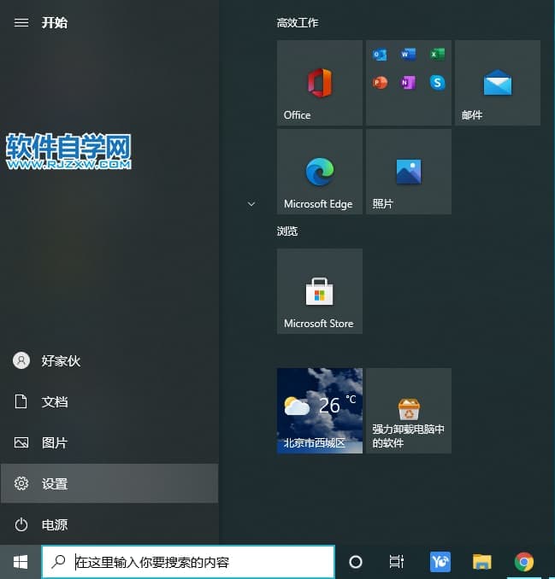The image size is (555, 579).
Task: Open the Office tile
Action: pyautogui.click(x=320, y=83)
